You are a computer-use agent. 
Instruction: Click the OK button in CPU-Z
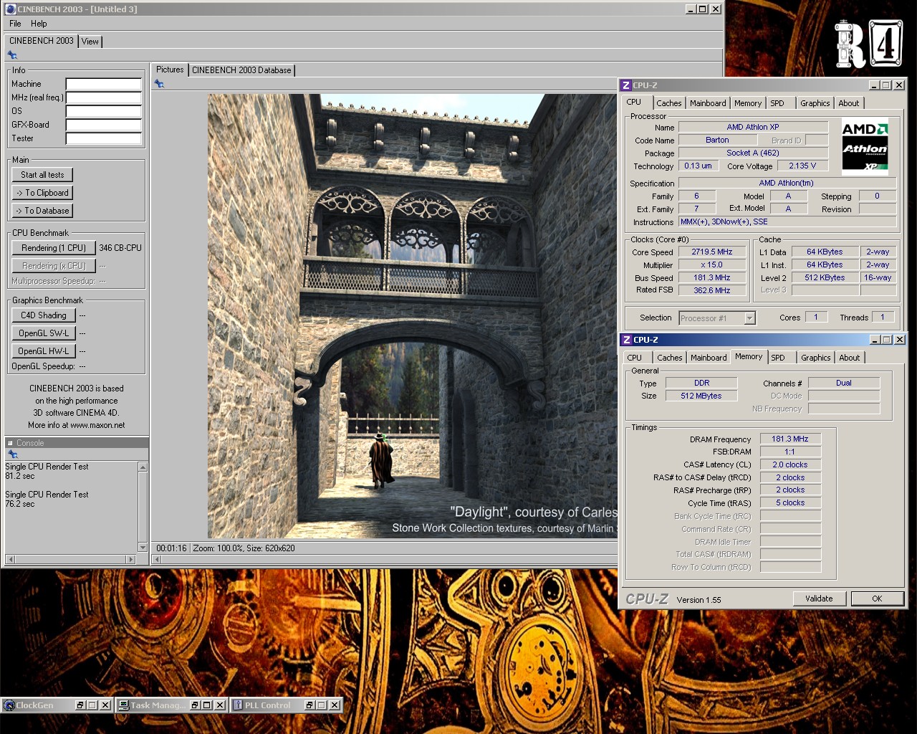[877, 599]
